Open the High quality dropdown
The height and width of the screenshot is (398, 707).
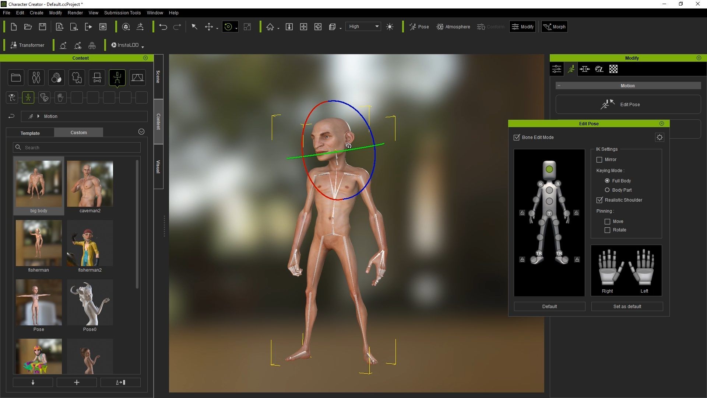tap(363, 27)
